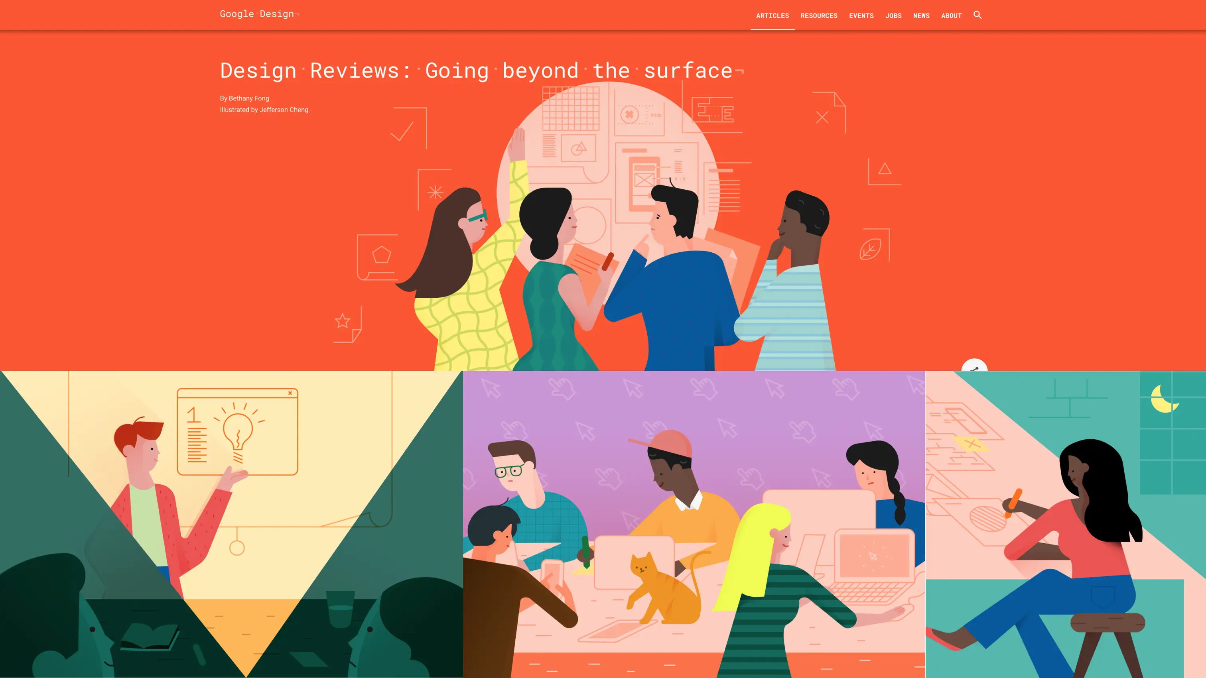Screen dimensions: 1206x678
Task: Go to the Events page
Action: click(861, 16)
